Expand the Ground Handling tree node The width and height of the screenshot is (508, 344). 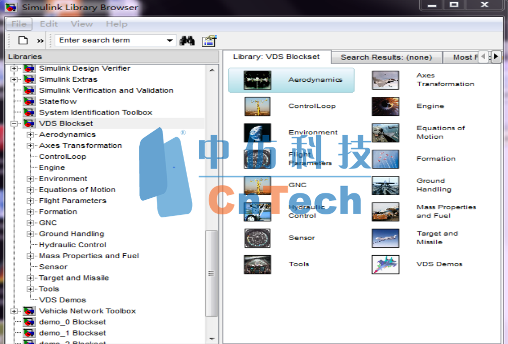point(30,234)
